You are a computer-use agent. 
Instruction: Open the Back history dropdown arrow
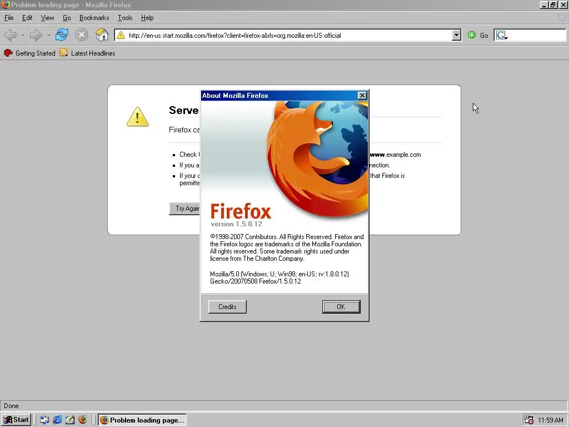point(22,35)
